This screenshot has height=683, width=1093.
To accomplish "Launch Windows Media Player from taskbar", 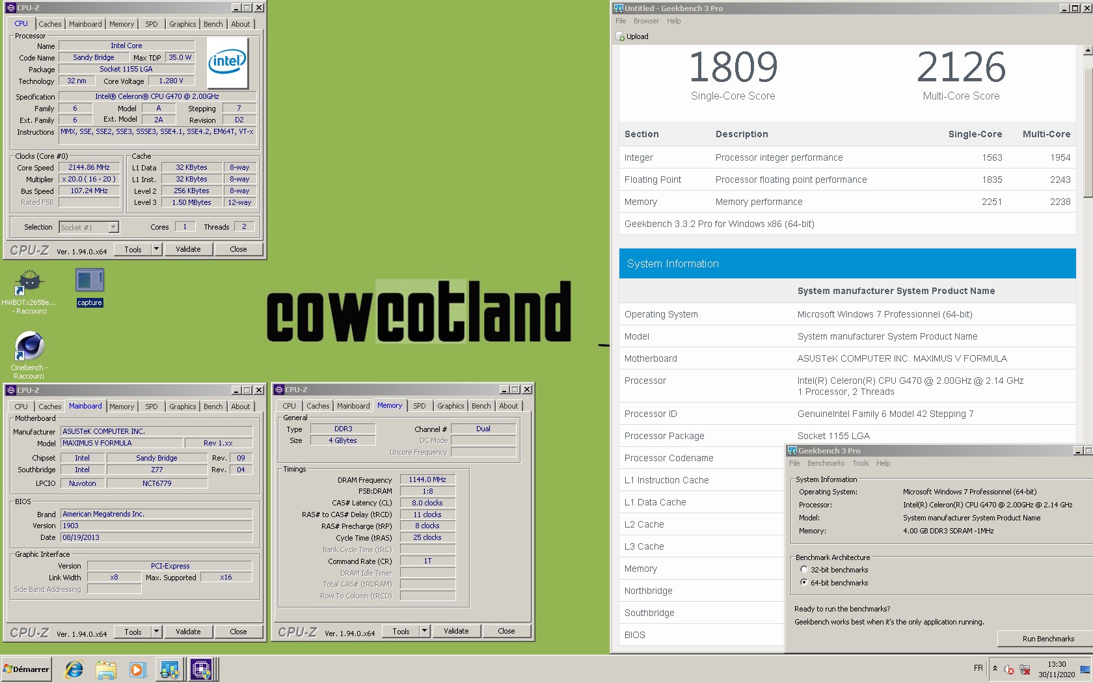I will click(137, 669).
